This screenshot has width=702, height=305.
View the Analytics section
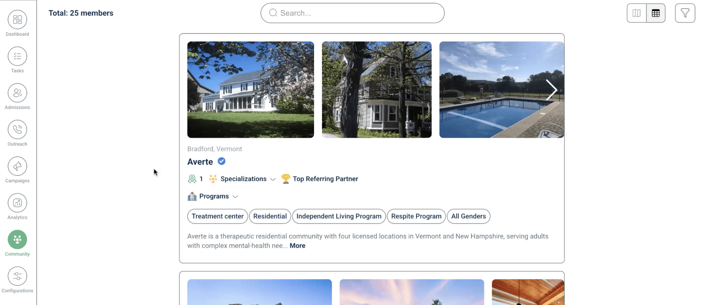(x=17, y=203)
